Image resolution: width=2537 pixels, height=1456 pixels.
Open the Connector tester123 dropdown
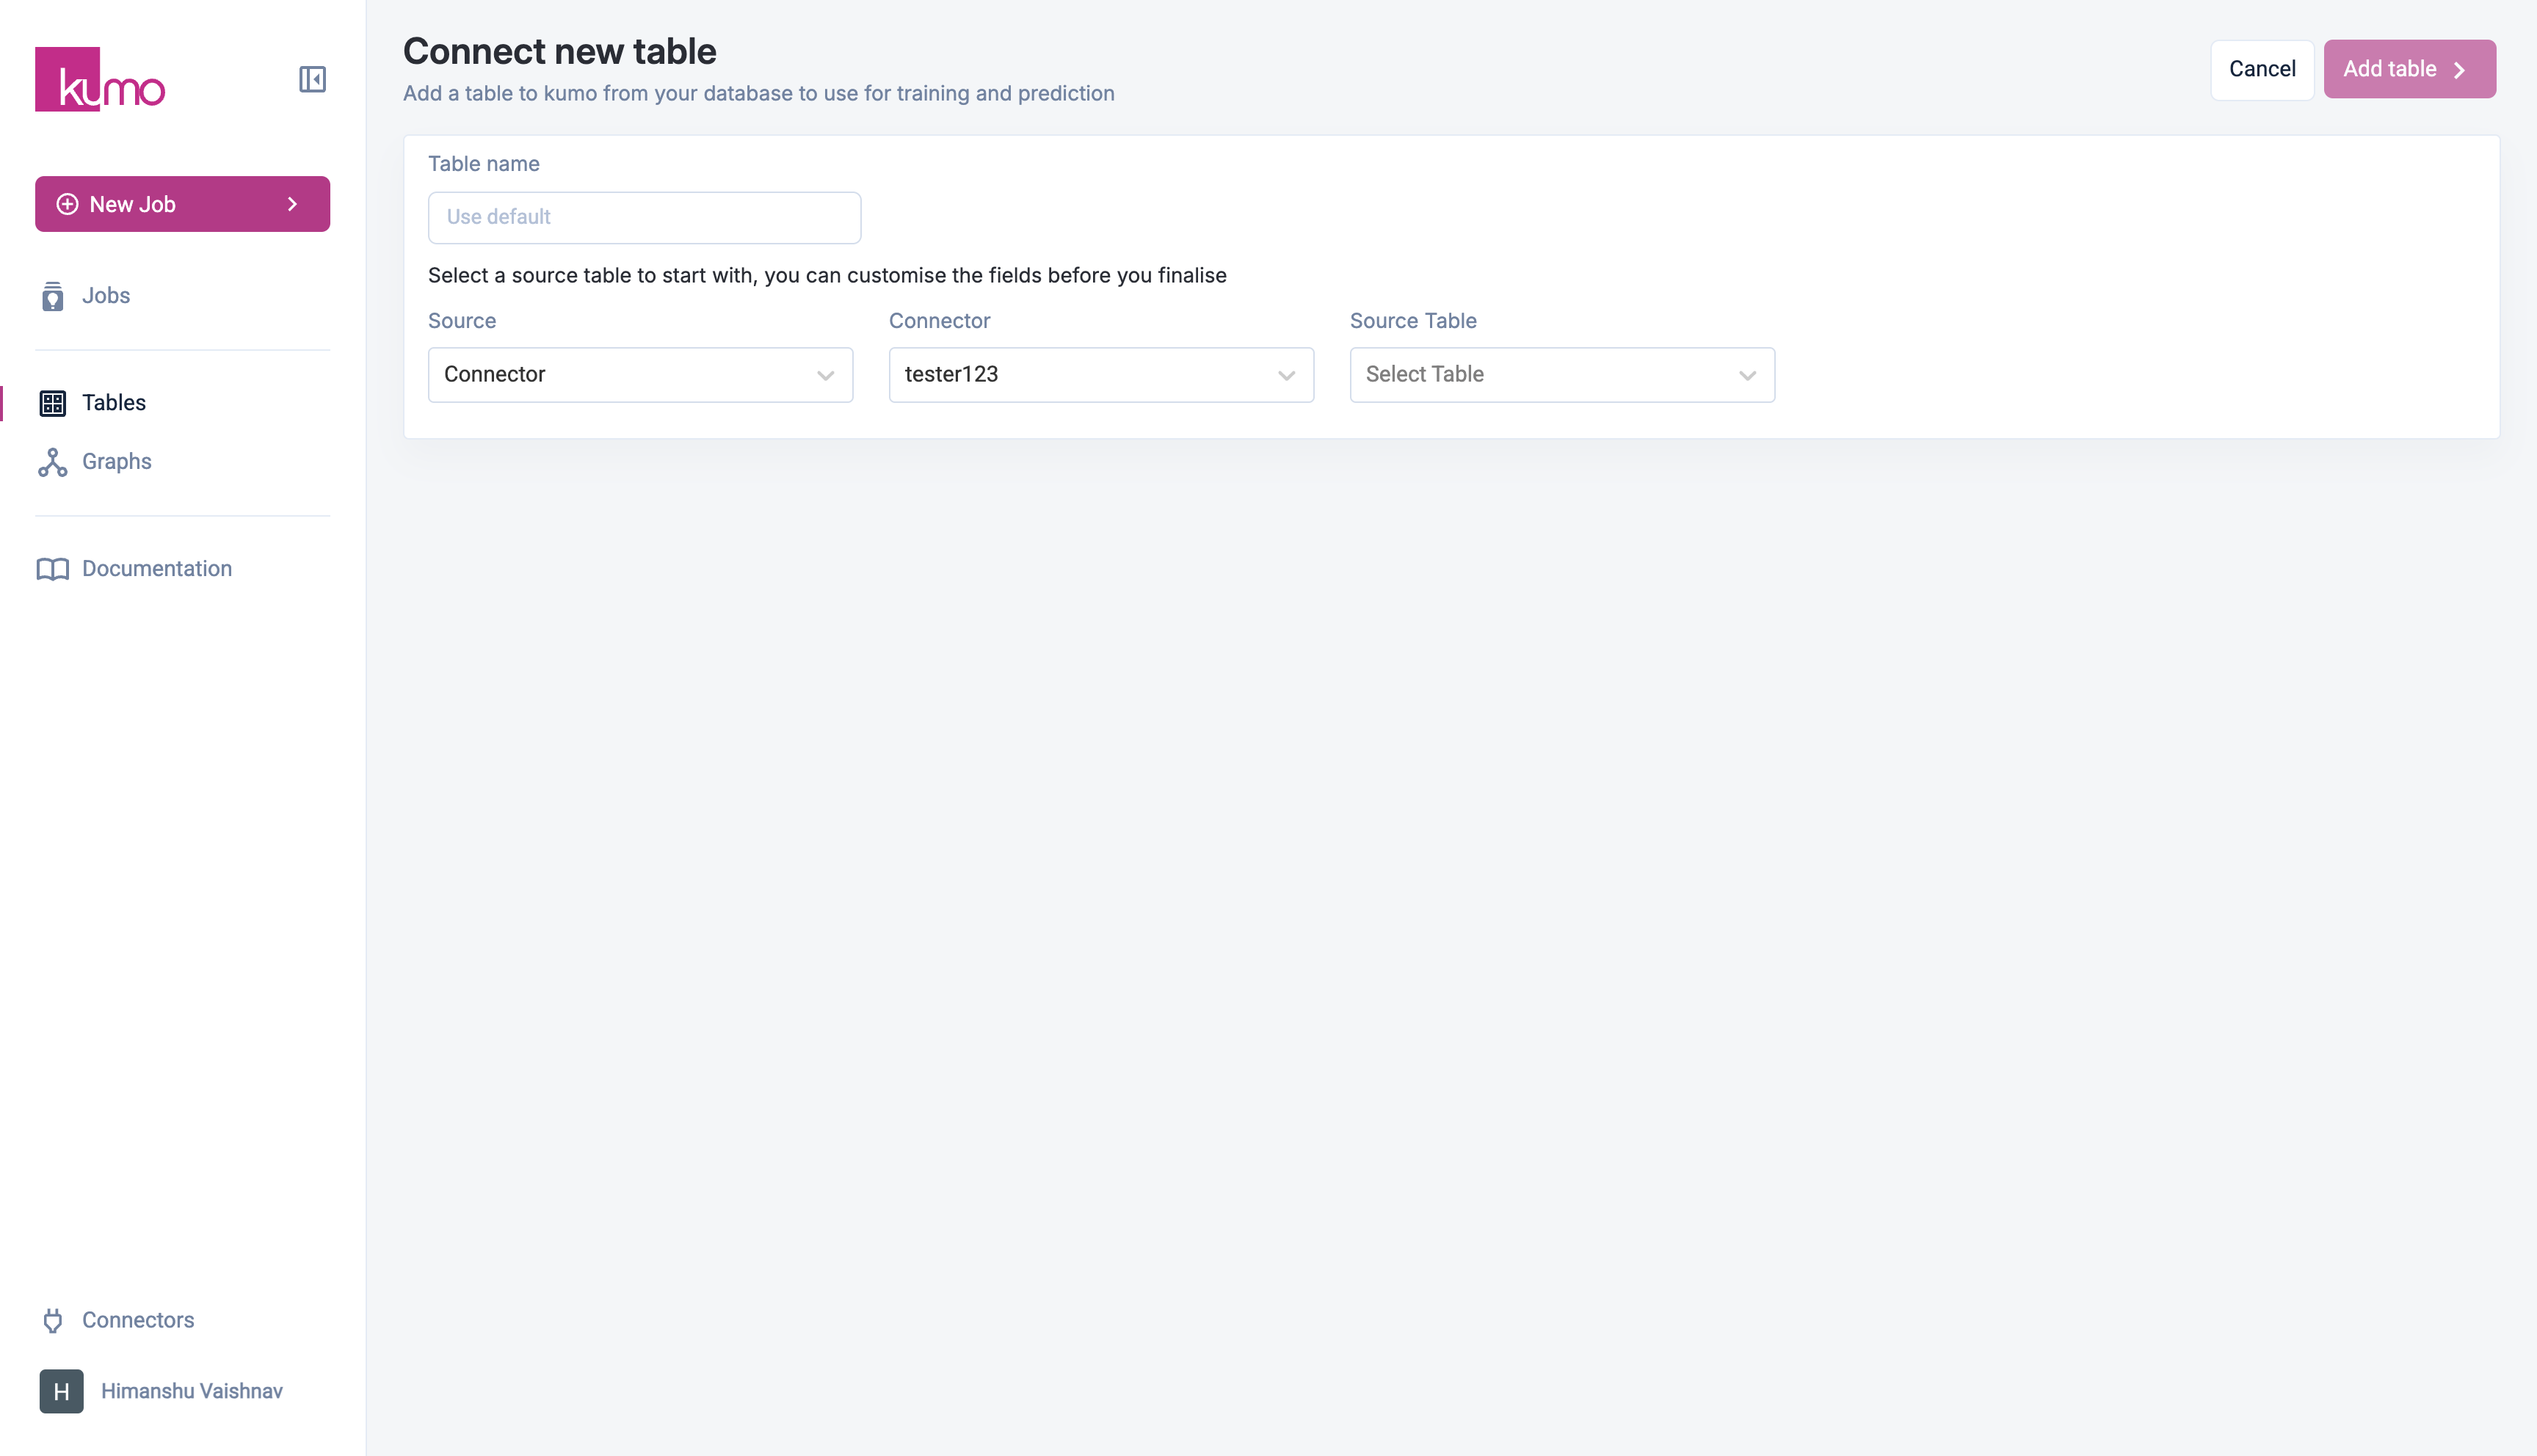point(1101,375)
